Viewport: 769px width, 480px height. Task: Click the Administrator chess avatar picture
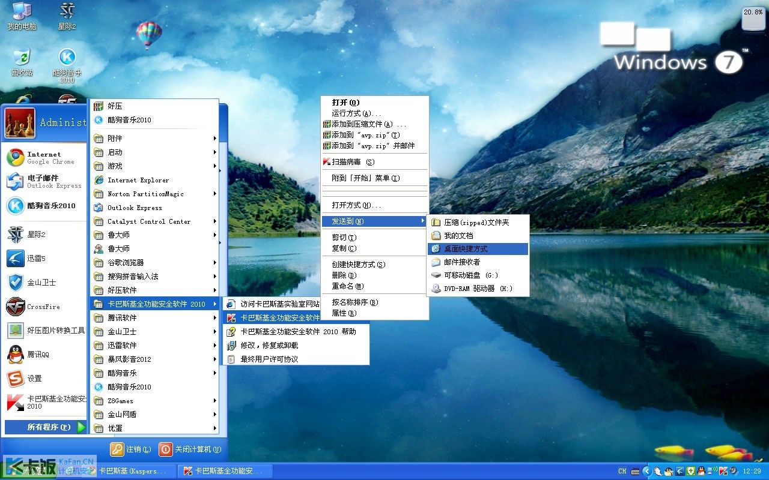20,123
